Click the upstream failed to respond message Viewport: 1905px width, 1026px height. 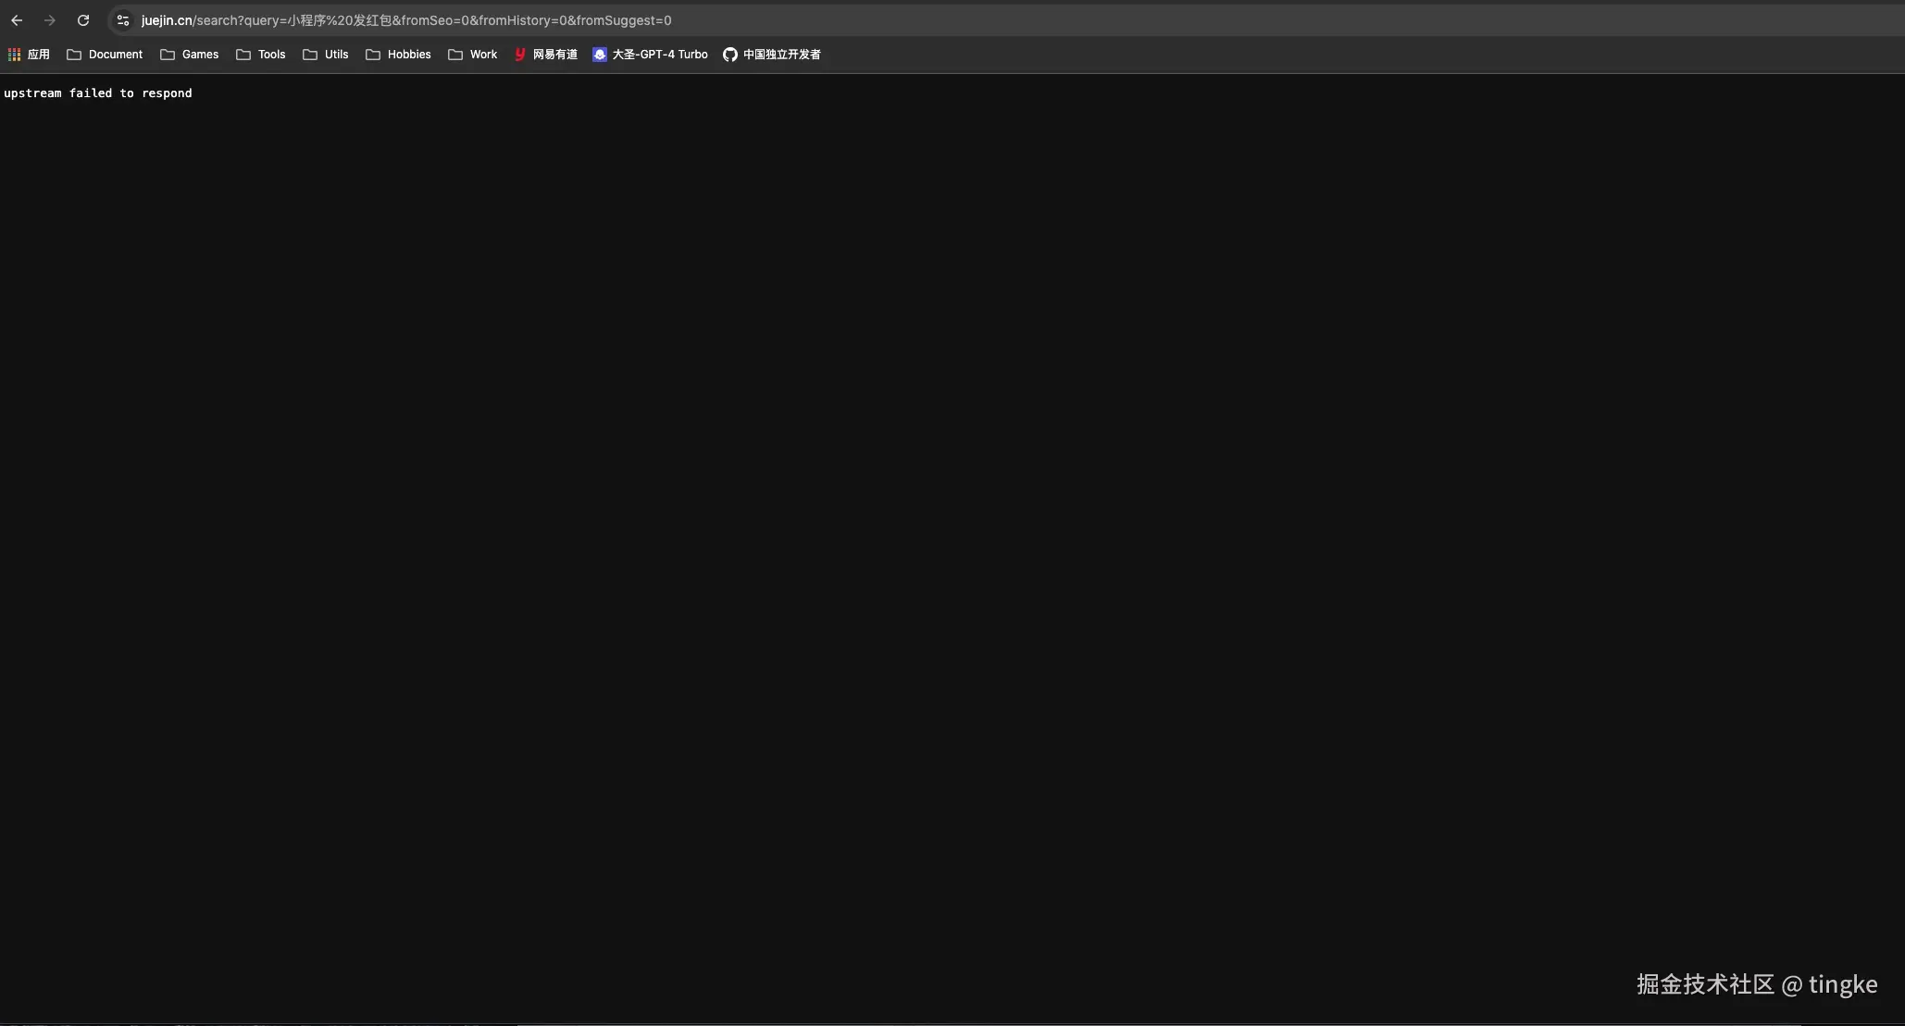point(98,93)
